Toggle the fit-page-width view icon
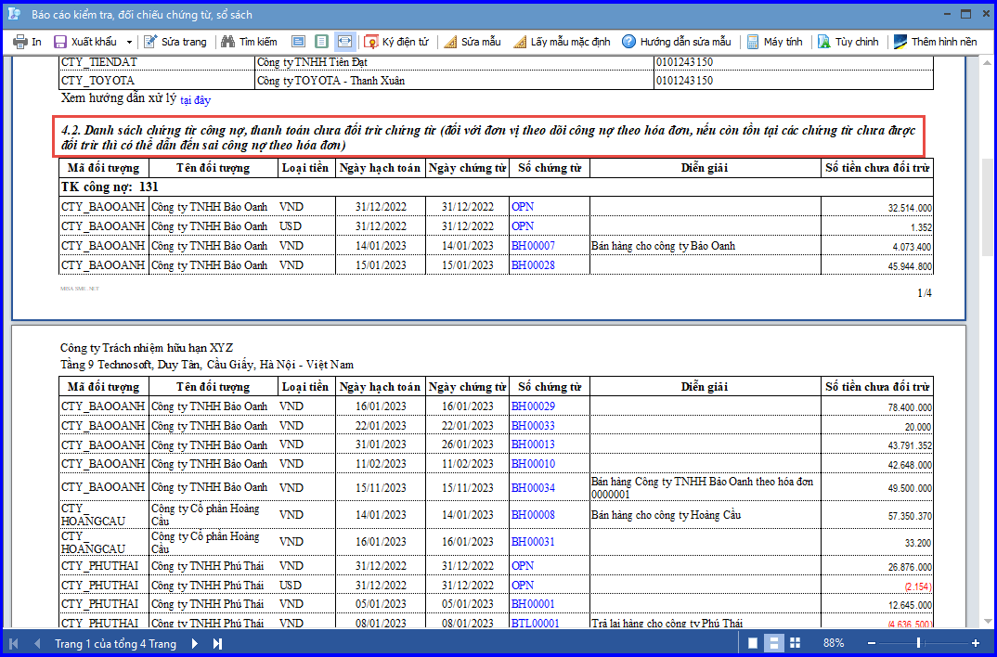997x657 pixels. click(344, 42)
